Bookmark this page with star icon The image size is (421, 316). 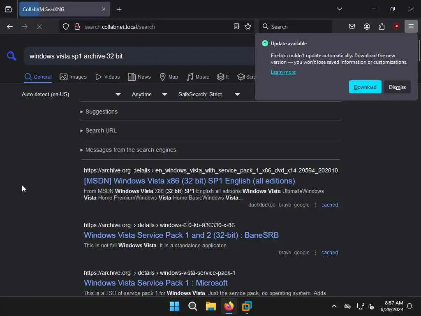coord(248,26)
